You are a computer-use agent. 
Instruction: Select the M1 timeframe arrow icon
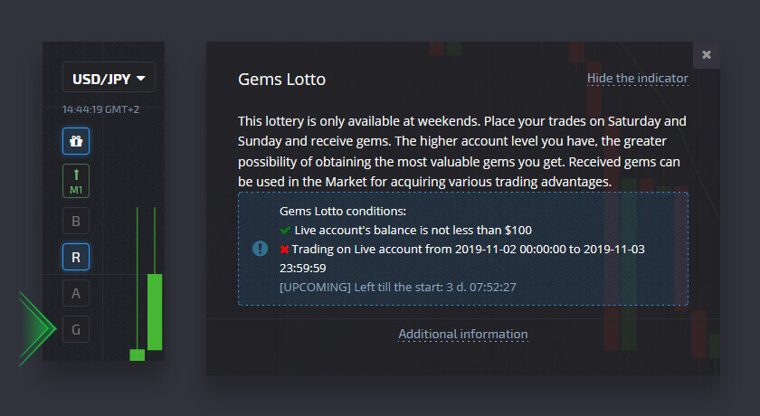[x=75, y=180]
